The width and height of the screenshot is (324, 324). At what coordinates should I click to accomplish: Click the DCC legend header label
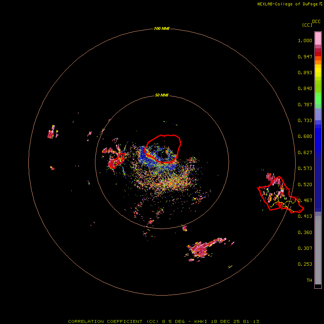click(x=316, y=22)
